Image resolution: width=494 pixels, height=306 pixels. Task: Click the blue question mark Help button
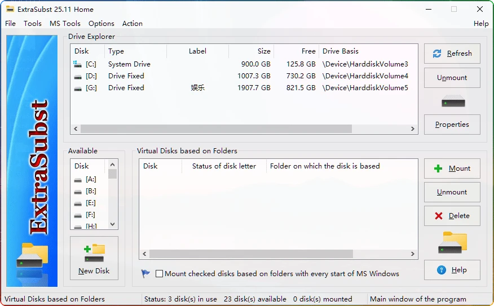pos(452,270)
